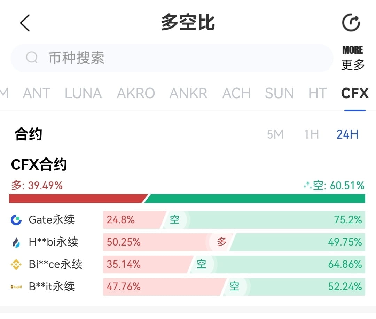Viewport: 376px width, 319px height.
Task: Tap the refresh icon at top right
Action: coord(351,22)
